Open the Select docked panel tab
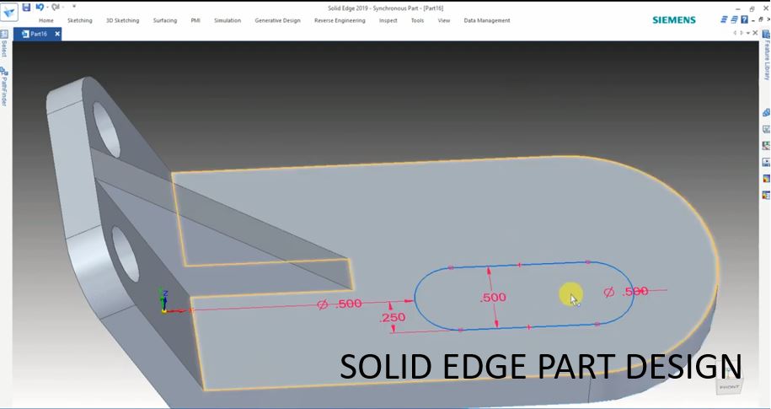771x409 pixels. 4,43
